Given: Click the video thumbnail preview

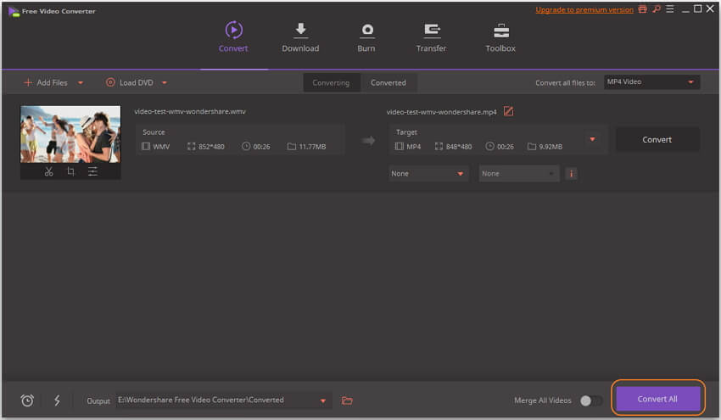Looking at the screenshot, I should pos(70,134).
